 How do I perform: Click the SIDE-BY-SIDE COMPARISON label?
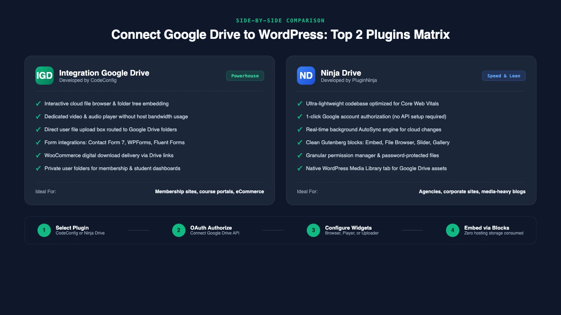pos(280,21)
